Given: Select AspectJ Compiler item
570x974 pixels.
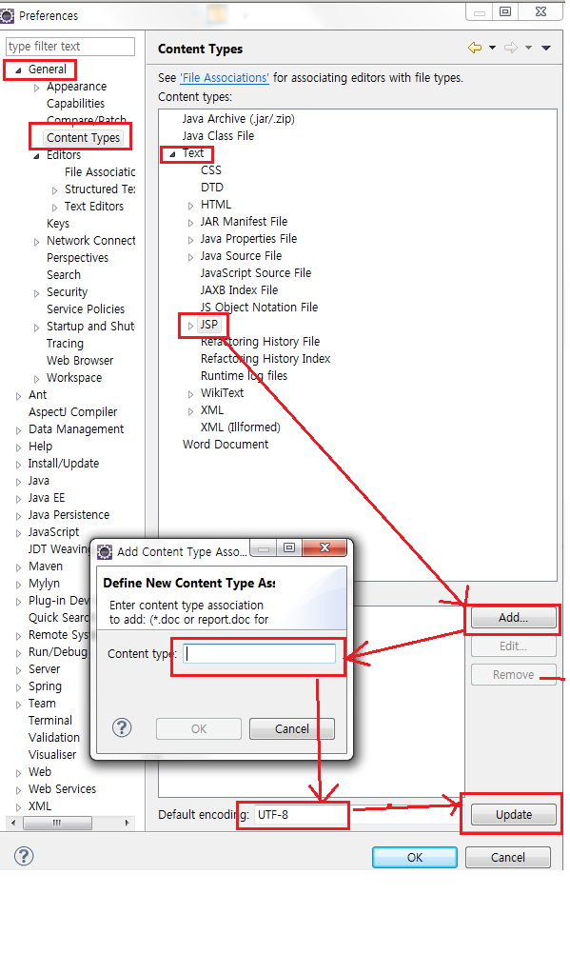Looking at the screenshot, I should (72, 412).
